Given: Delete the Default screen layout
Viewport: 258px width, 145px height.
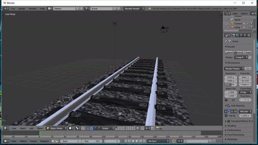Looking at the screenshot, I should 81,9.
